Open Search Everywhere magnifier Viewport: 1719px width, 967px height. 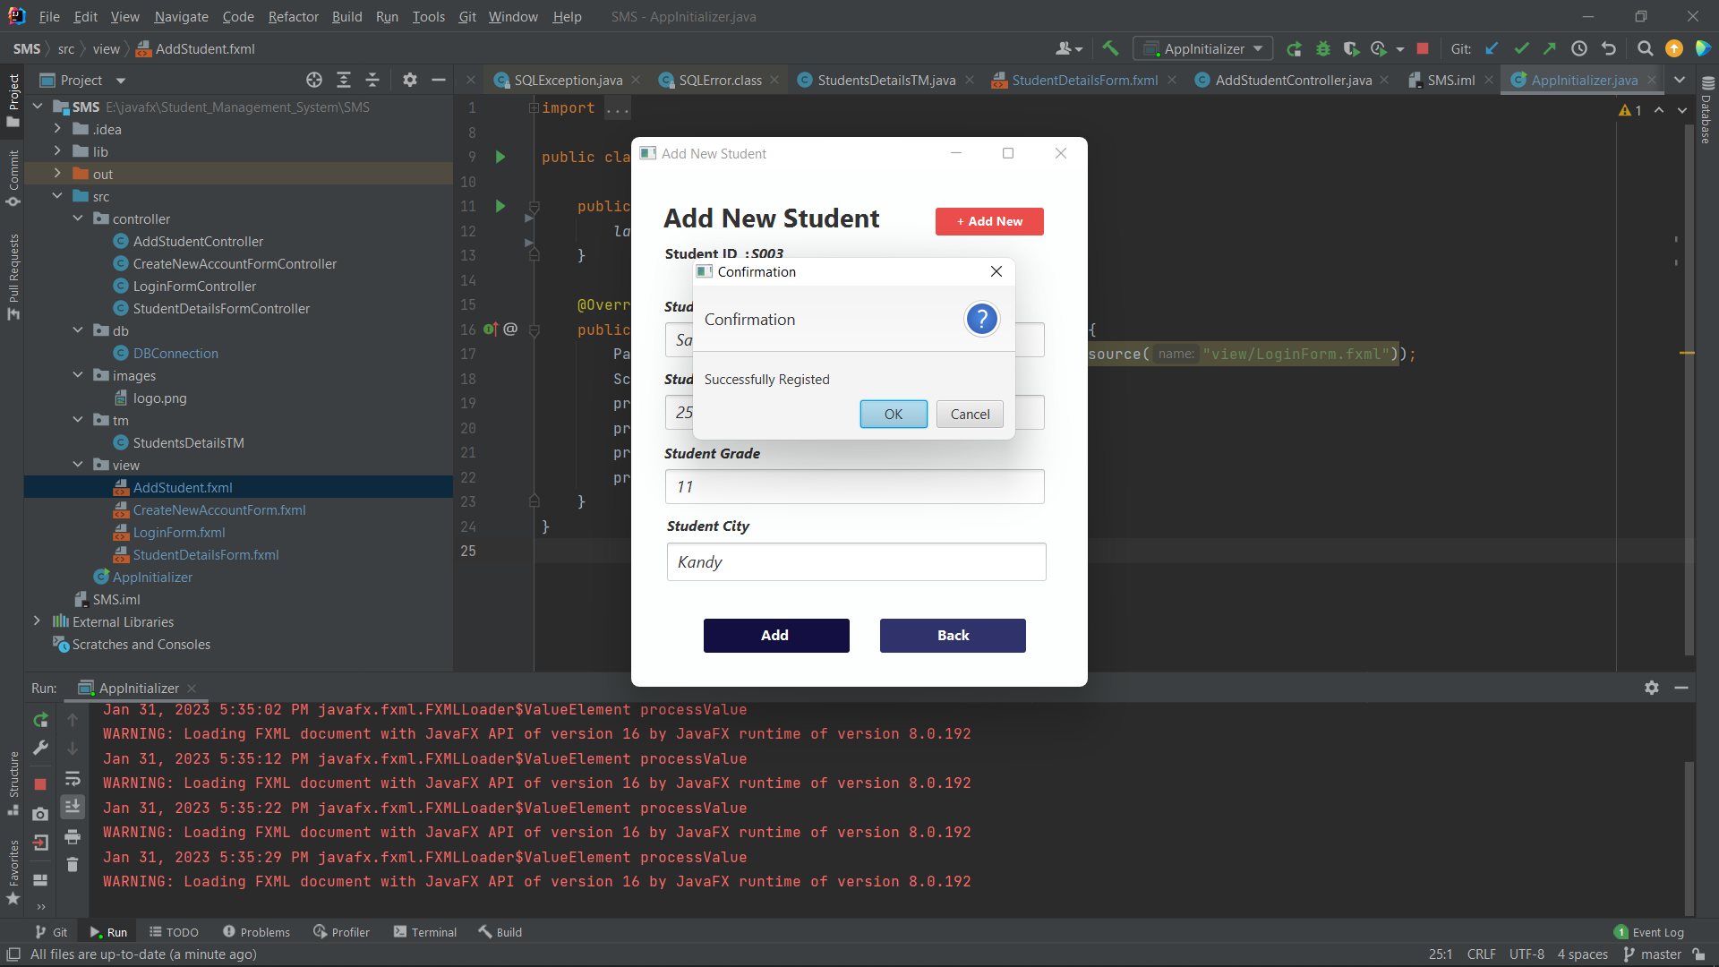click(x=1645, y=48)
